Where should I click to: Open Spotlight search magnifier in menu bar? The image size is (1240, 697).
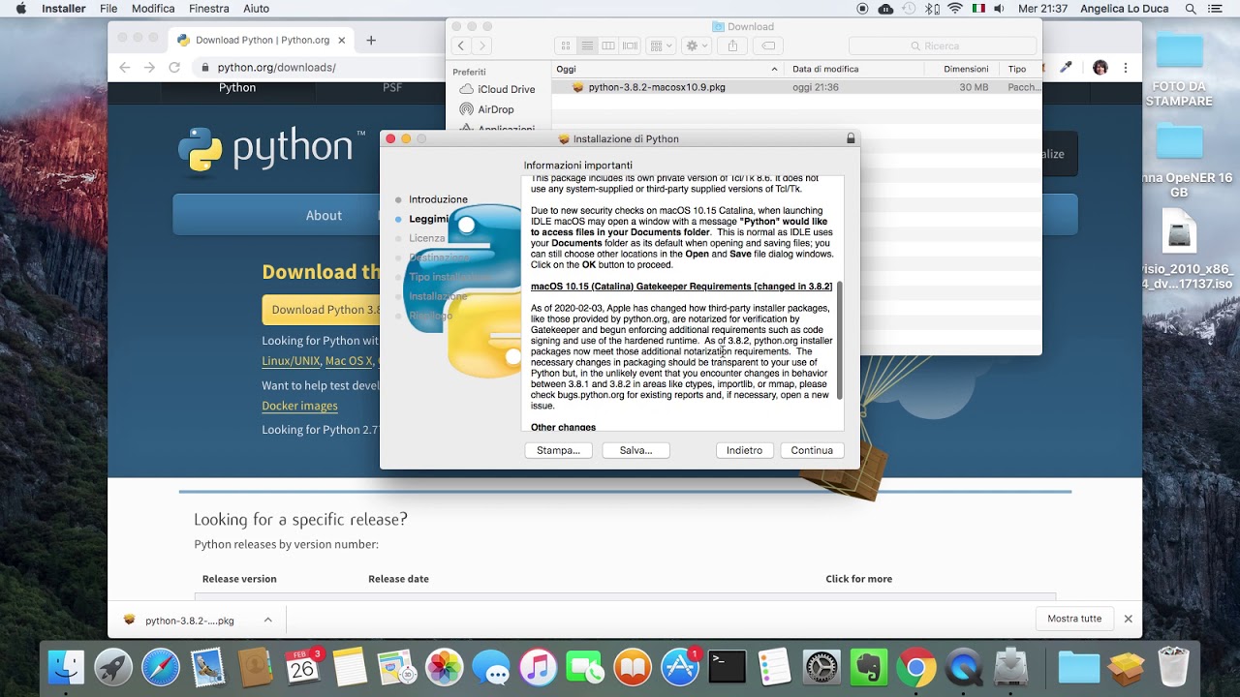click(1190, 9)
